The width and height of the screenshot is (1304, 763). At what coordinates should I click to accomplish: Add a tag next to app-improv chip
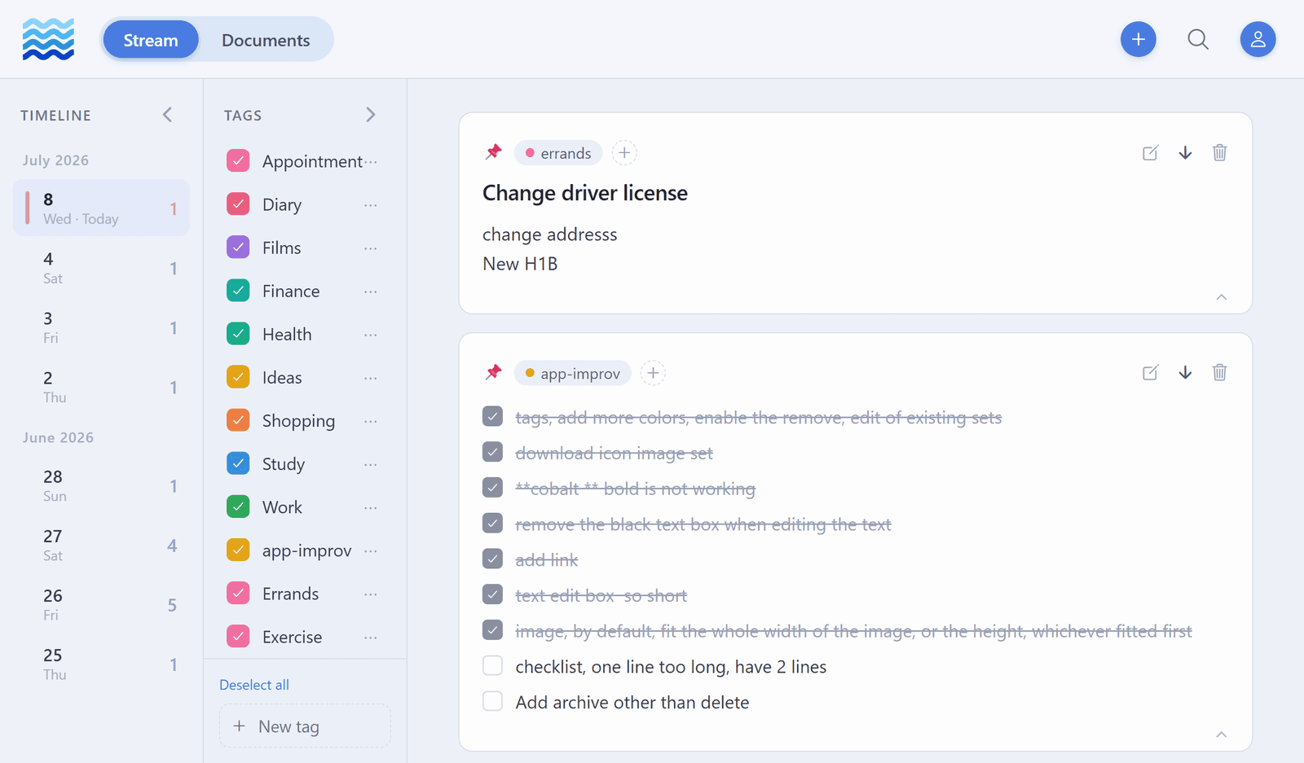tap(653, 373)
